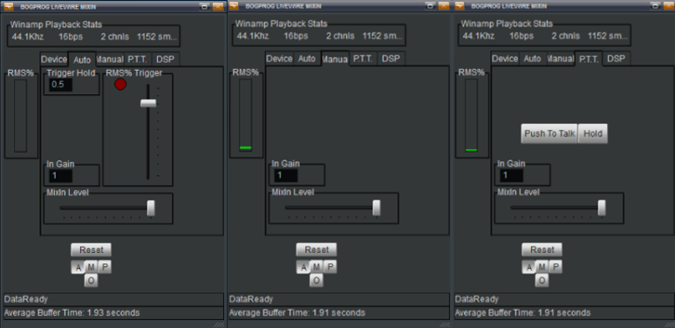
Task: Click '16bps' stat in right window
Action: (522, 36)
